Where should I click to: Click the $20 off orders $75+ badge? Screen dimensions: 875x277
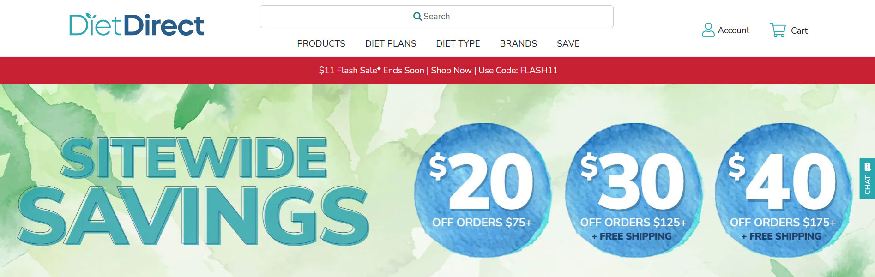click(483, 190)
